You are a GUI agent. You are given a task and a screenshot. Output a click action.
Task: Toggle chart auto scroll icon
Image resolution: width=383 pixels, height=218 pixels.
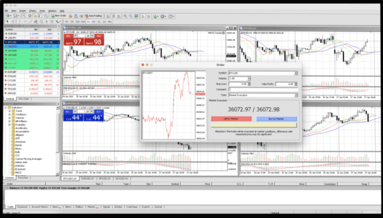pyautogui.click(x=143, y=16)
